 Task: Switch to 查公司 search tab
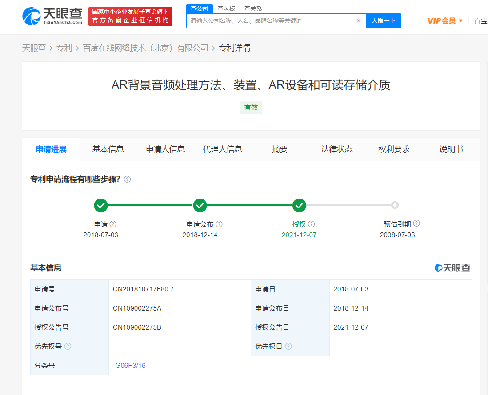(x=200, y=9)
